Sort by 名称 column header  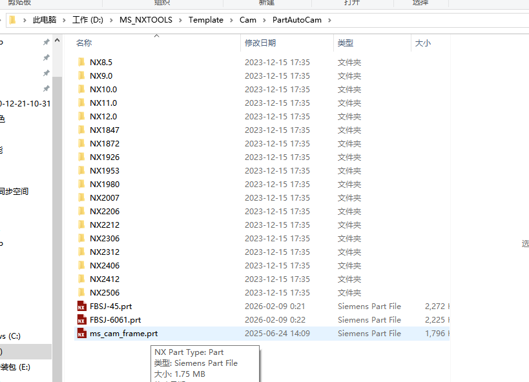[x=84, y=43]
